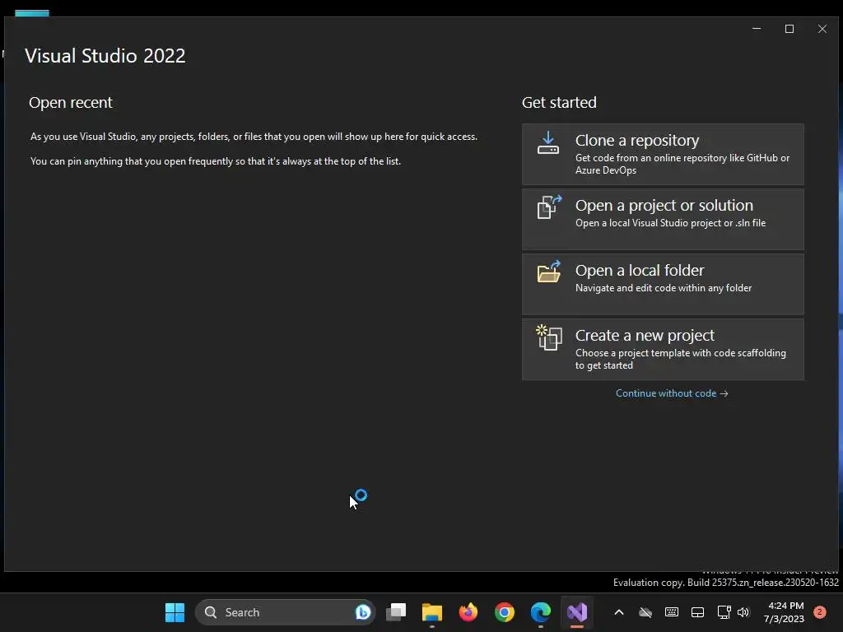Click the Get started heading
The width and height of the screenshot is (843, 632).
click(x=559, y=103)
